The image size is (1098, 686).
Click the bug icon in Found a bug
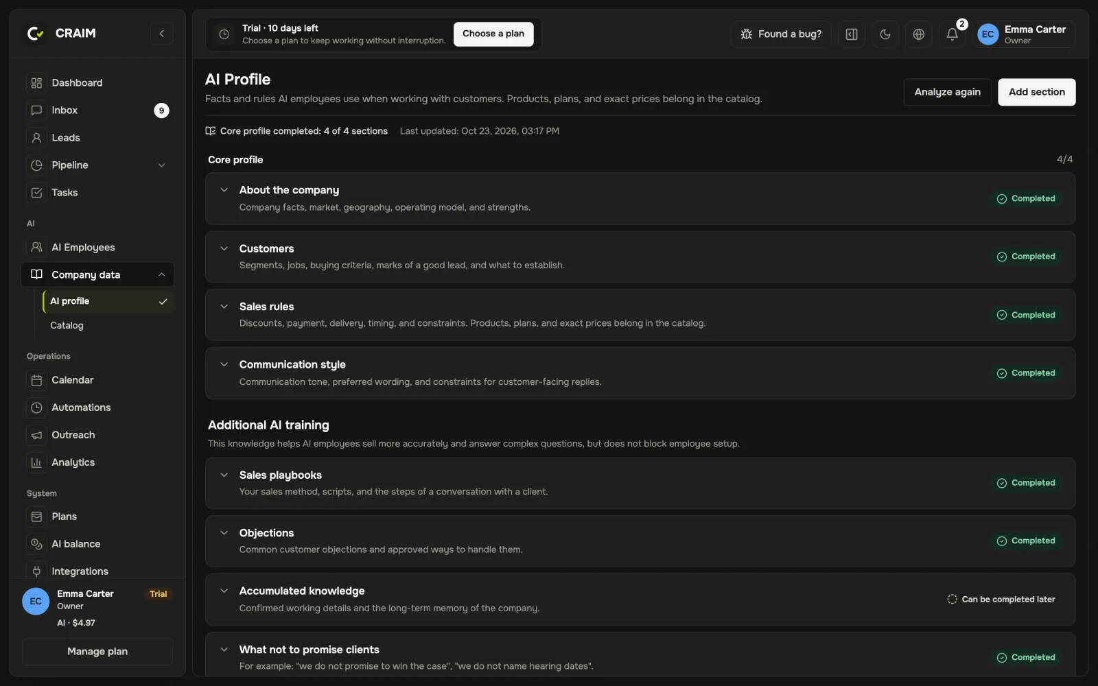(x=747, y=34)
